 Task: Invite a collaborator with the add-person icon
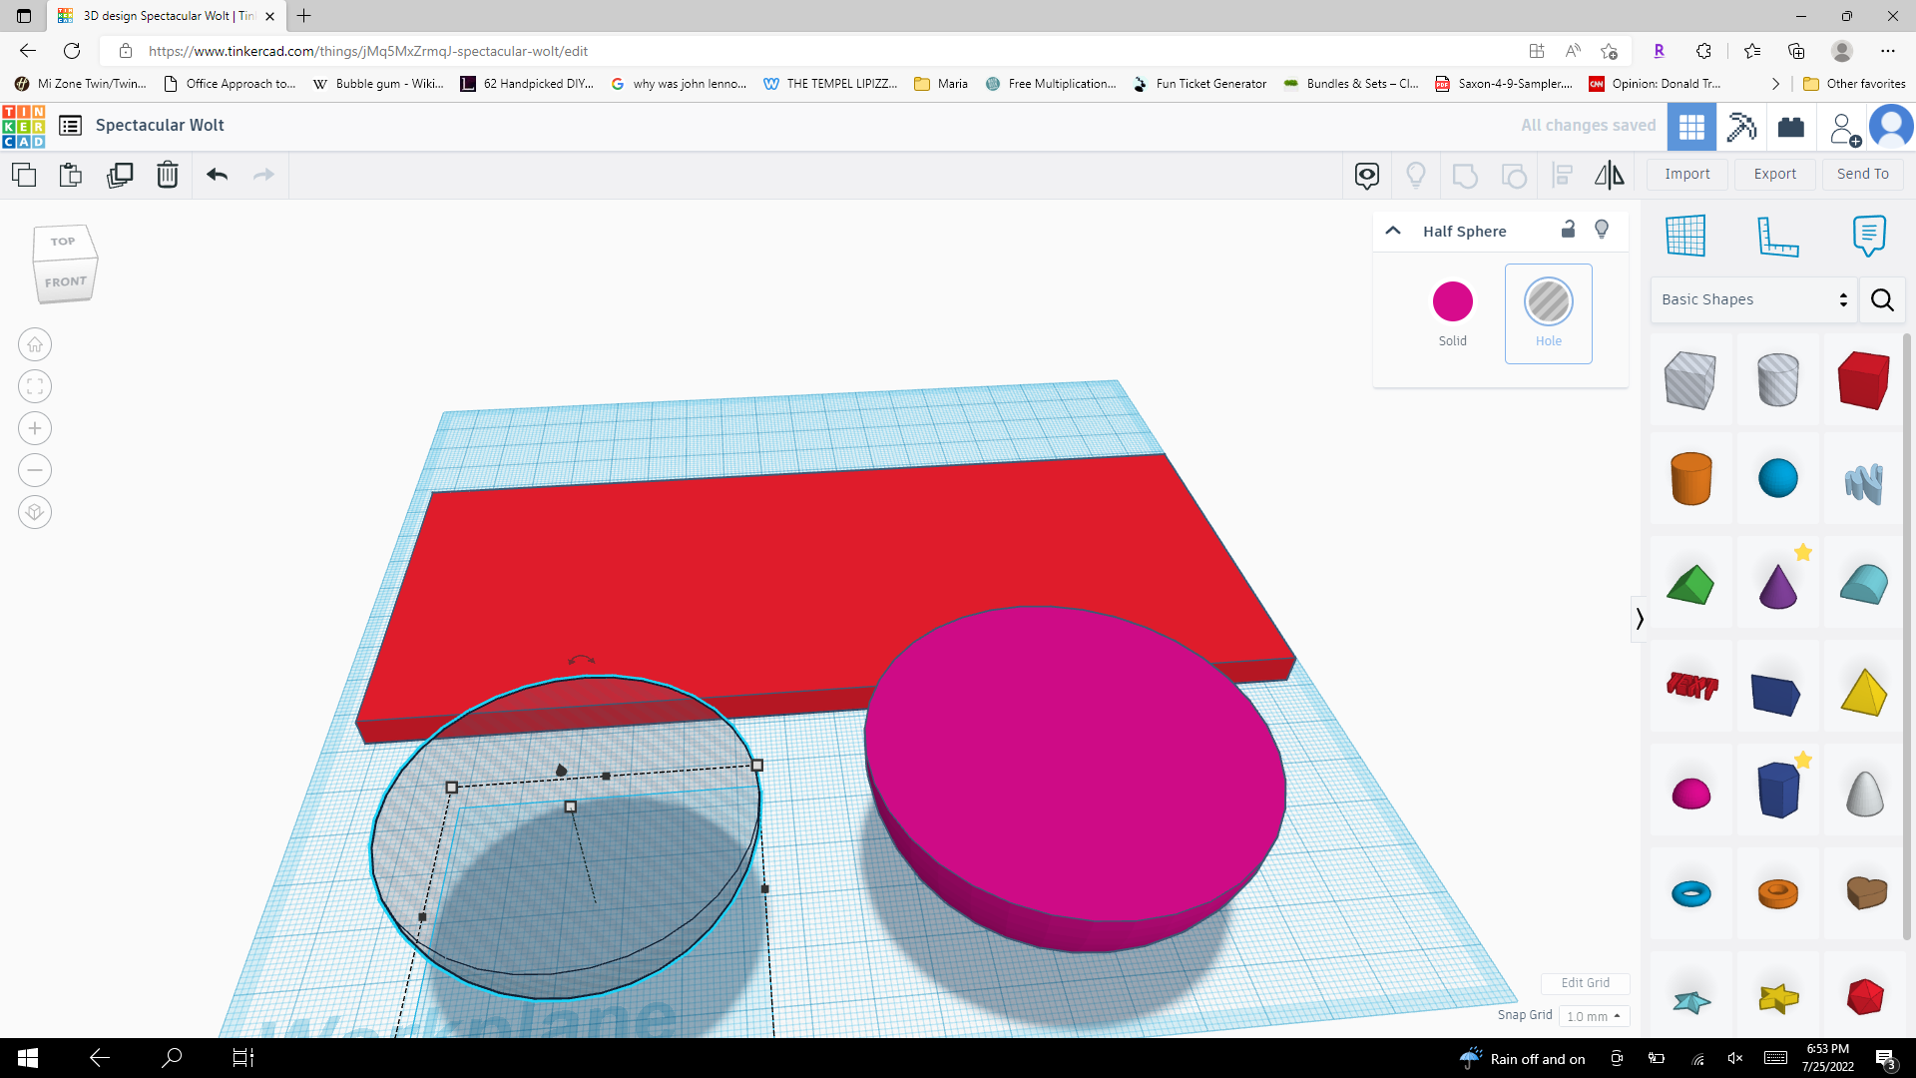pos(1844,129)
